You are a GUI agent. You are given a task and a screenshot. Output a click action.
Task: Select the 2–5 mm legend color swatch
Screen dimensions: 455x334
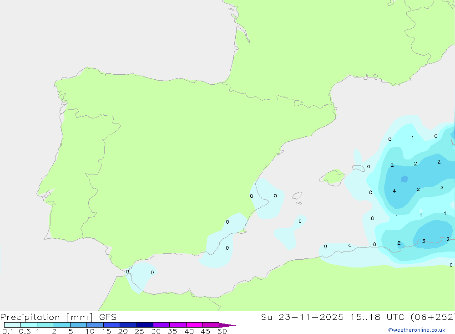coord(62,325)
